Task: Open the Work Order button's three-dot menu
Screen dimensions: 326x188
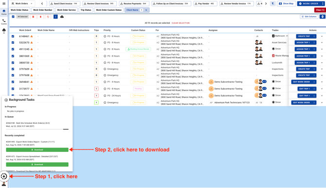Action: (x=323, y=3)
